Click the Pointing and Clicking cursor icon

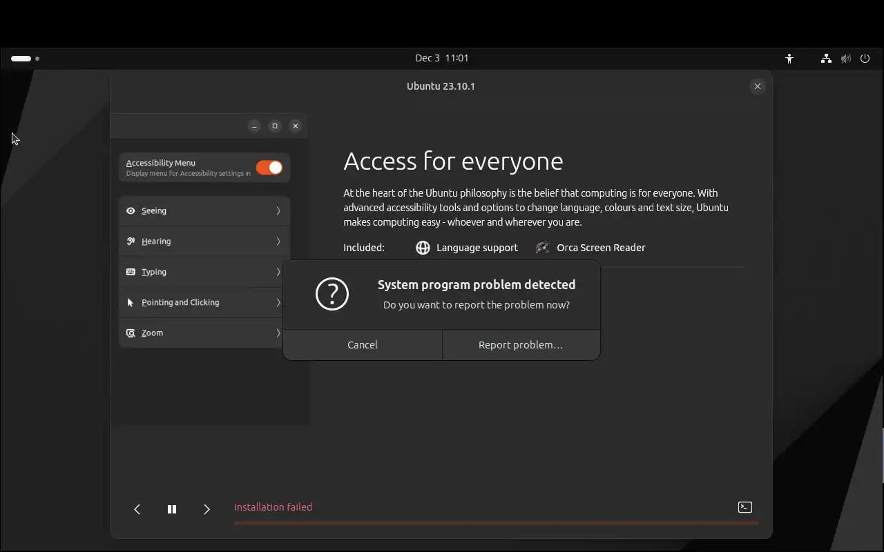[131, 302]
